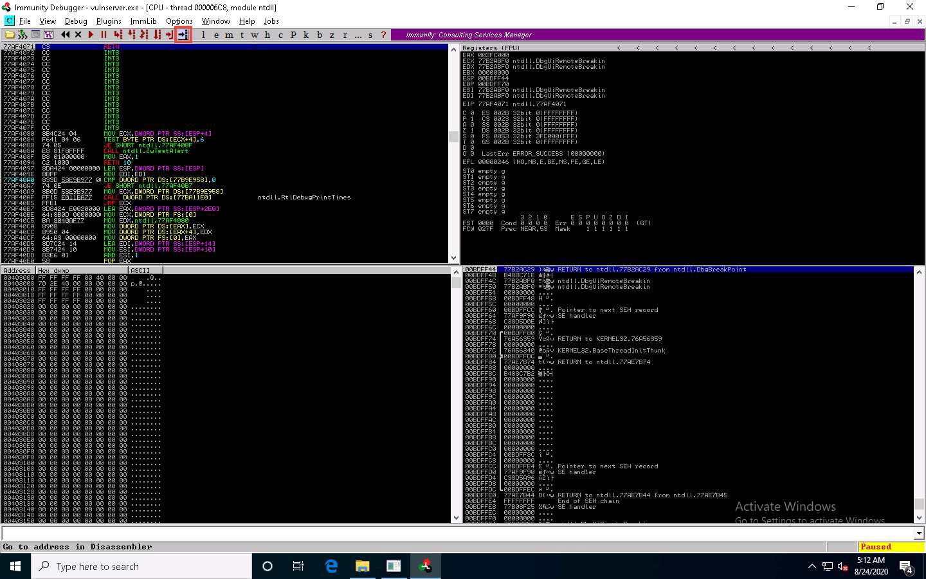
Task: Open the ImmLib menu
Action: click(143, 21)
